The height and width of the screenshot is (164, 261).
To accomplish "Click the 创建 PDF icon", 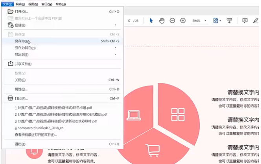I will tap(11, 25).
